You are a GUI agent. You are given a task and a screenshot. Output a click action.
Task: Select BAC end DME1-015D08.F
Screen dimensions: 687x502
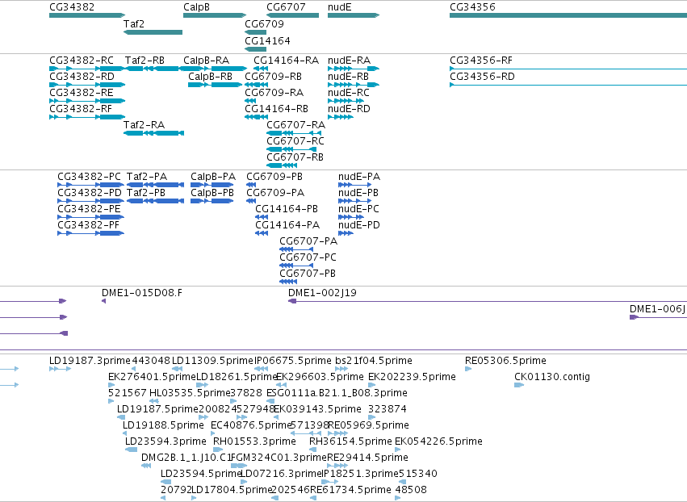point(142,293)
